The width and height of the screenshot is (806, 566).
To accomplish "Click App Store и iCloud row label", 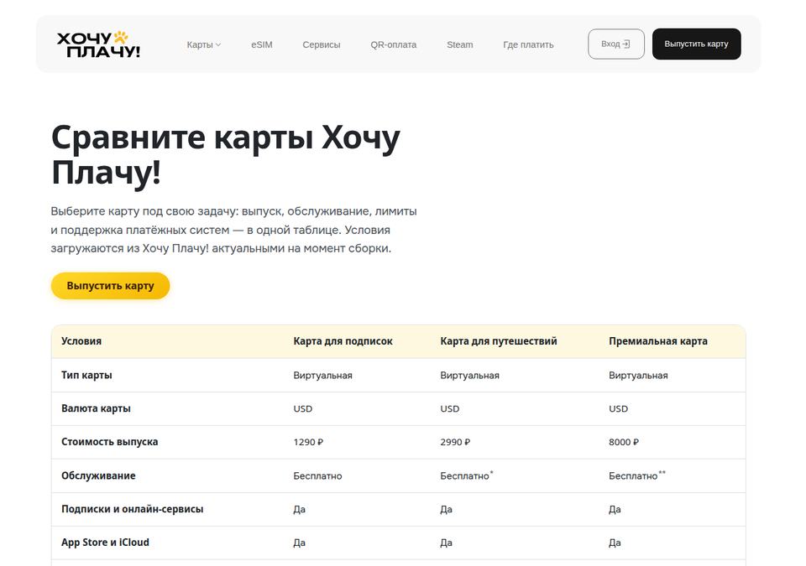I will (105, 543).
